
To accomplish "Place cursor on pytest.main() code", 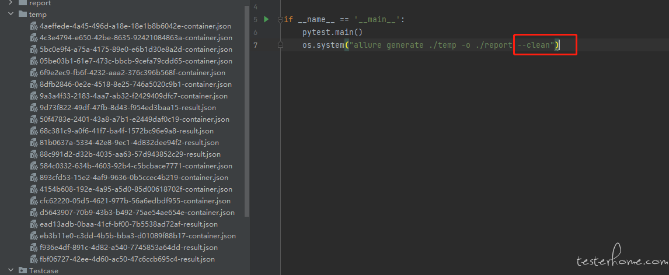I will [332, 33].
